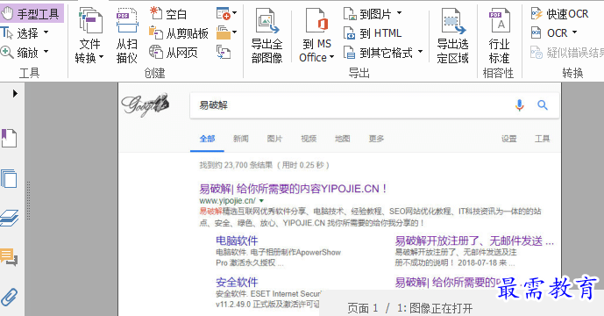Click the OCR button
The width and height of the screenshot is (604, 316).
pos(550,33)
